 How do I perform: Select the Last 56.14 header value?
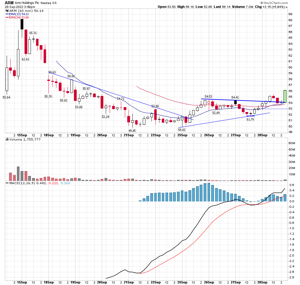(222, 7)
